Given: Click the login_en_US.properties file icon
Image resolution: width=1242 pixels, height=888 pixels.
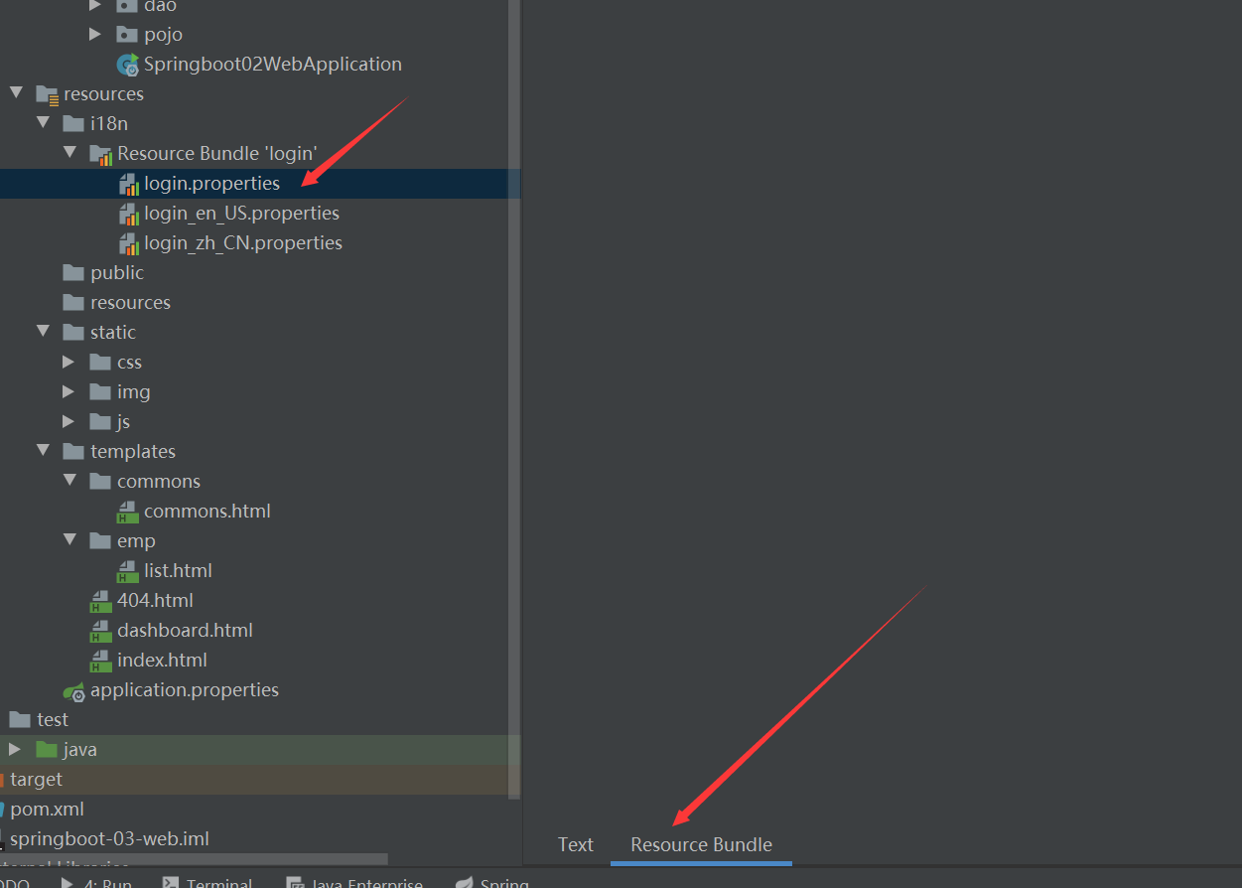Looking at the screenshot, I should tap(128, 214).
